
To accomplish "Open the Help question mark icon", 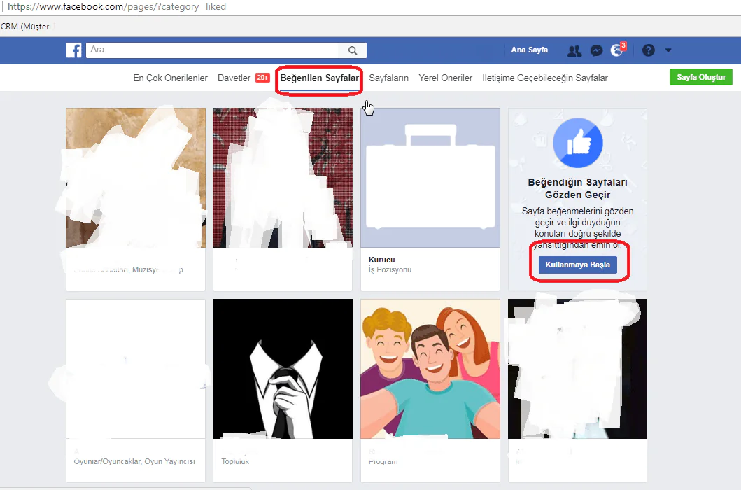I will (x=647, y=50).
